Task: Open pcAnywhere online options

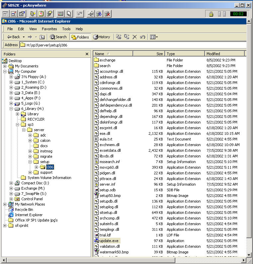Action: coord(22,14)
